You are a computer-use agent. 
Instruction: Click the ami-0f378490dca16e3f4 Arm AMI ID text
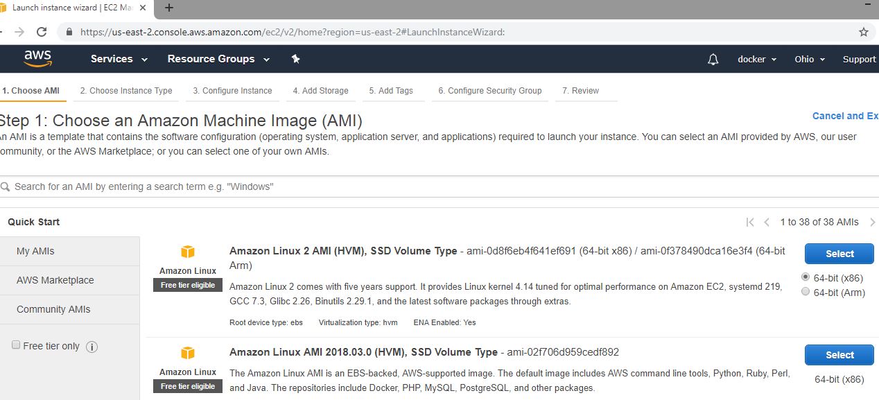(696, 251)
